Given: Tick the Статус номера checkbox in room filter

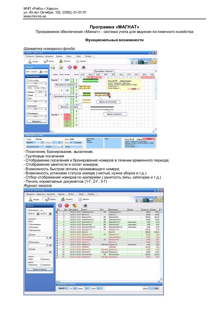Looking at the screenshot, I should 27,80.
